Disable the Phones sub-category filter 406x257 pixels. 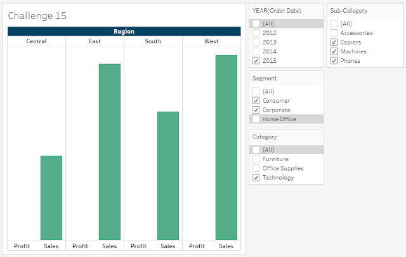334,61
